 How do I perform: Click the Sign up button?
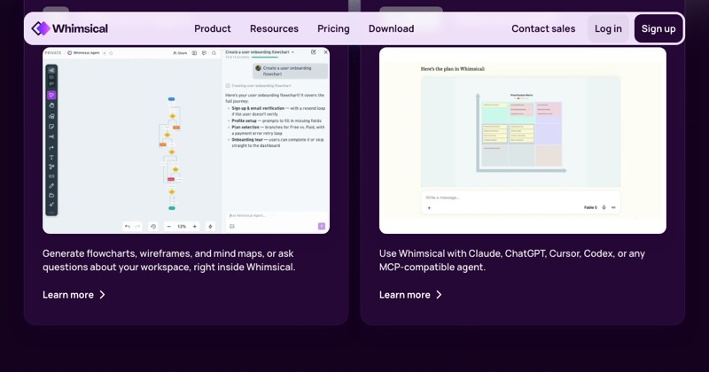pyautogui.click(x=658, y=28)
